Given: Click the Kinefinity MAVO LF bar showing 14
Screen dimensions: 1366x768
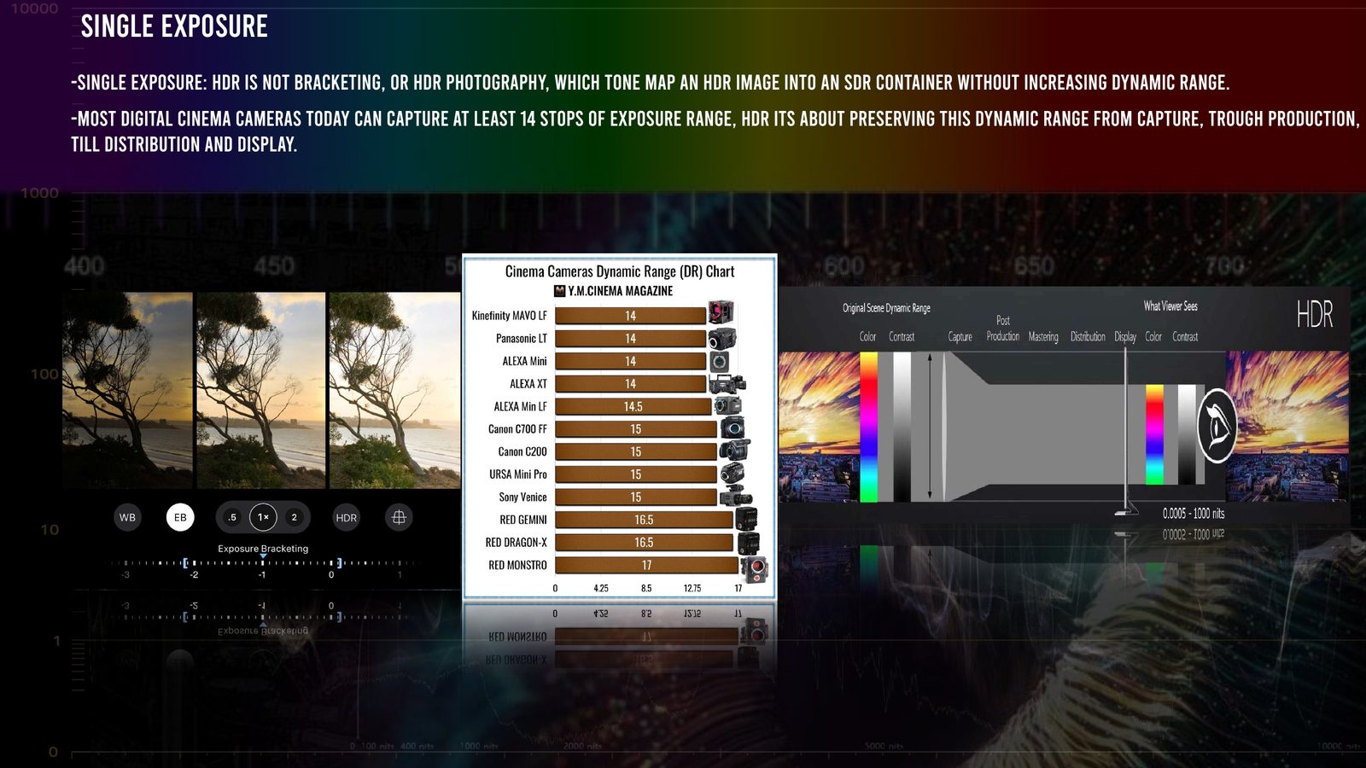Looking at the screenshot, I should (630, 316).
